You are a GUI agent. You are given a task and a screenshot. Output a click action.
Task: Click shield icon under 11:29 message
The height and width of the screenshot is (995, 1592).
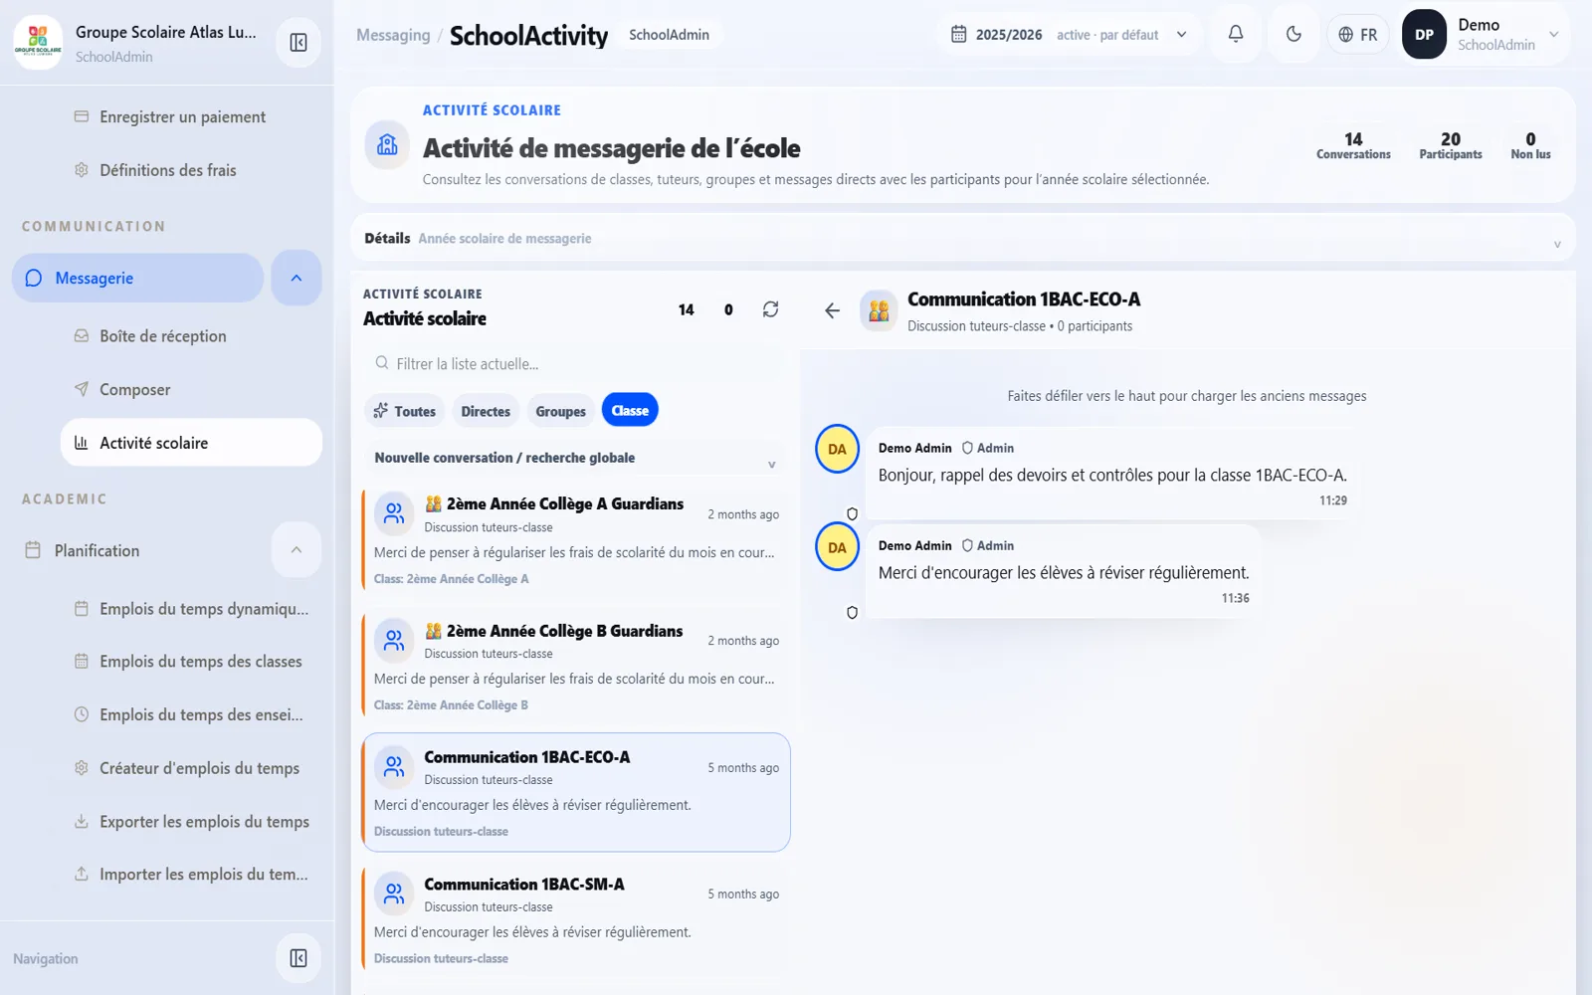(x=852, y=514)
